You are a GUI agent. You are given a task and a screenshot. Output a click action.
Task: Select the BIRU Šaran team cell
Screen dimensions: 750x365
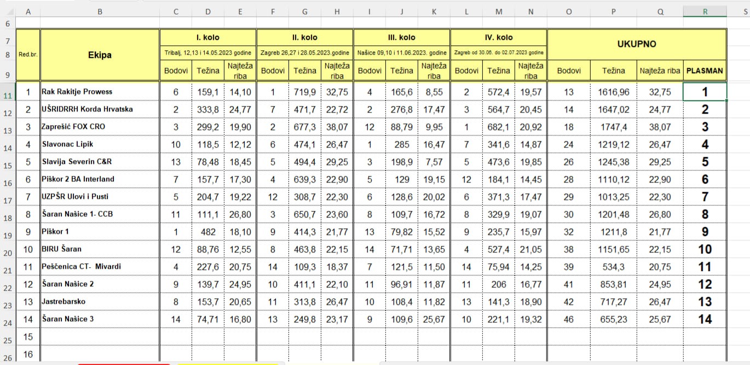[x=100, y=249]
